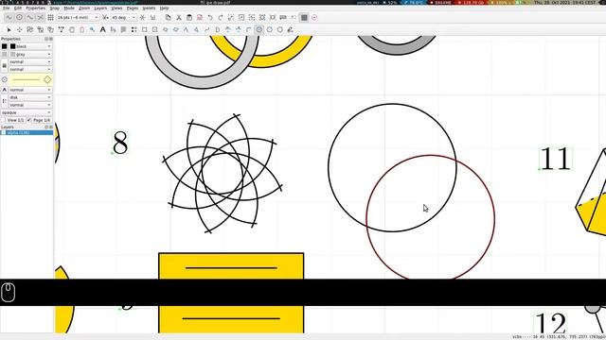Open the angle size dropdown 45 deg
This screenshot has width=606, height=340.
(x=124, y=17)
